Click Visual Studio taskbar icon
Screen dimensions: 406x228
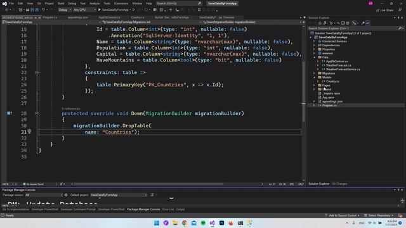click(x=213, y=223)
